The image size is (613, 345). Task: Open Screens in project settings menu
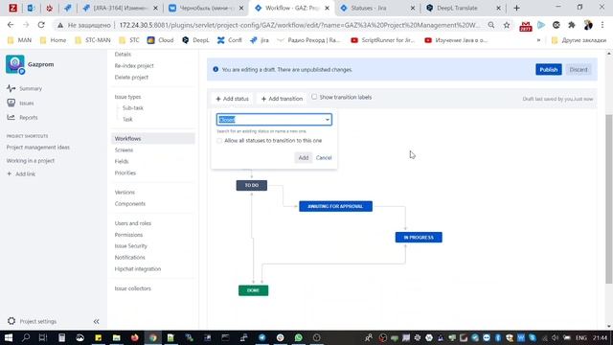tap(124, 149)
